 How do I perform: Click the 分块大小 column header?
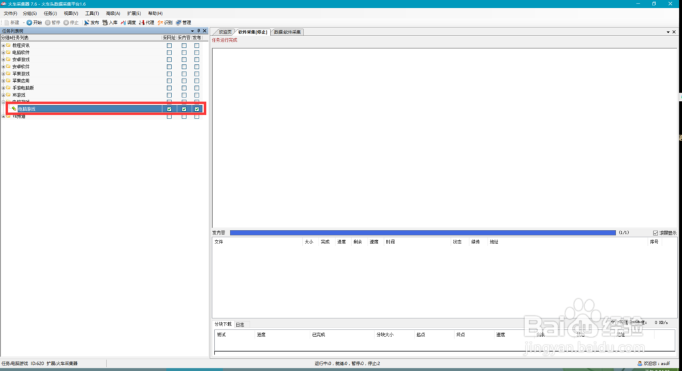pos(385,334)
